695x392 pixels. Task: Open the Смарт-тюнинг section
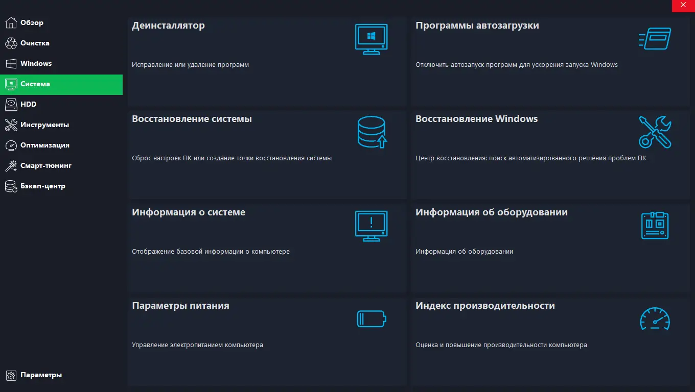tap(61, 166)
